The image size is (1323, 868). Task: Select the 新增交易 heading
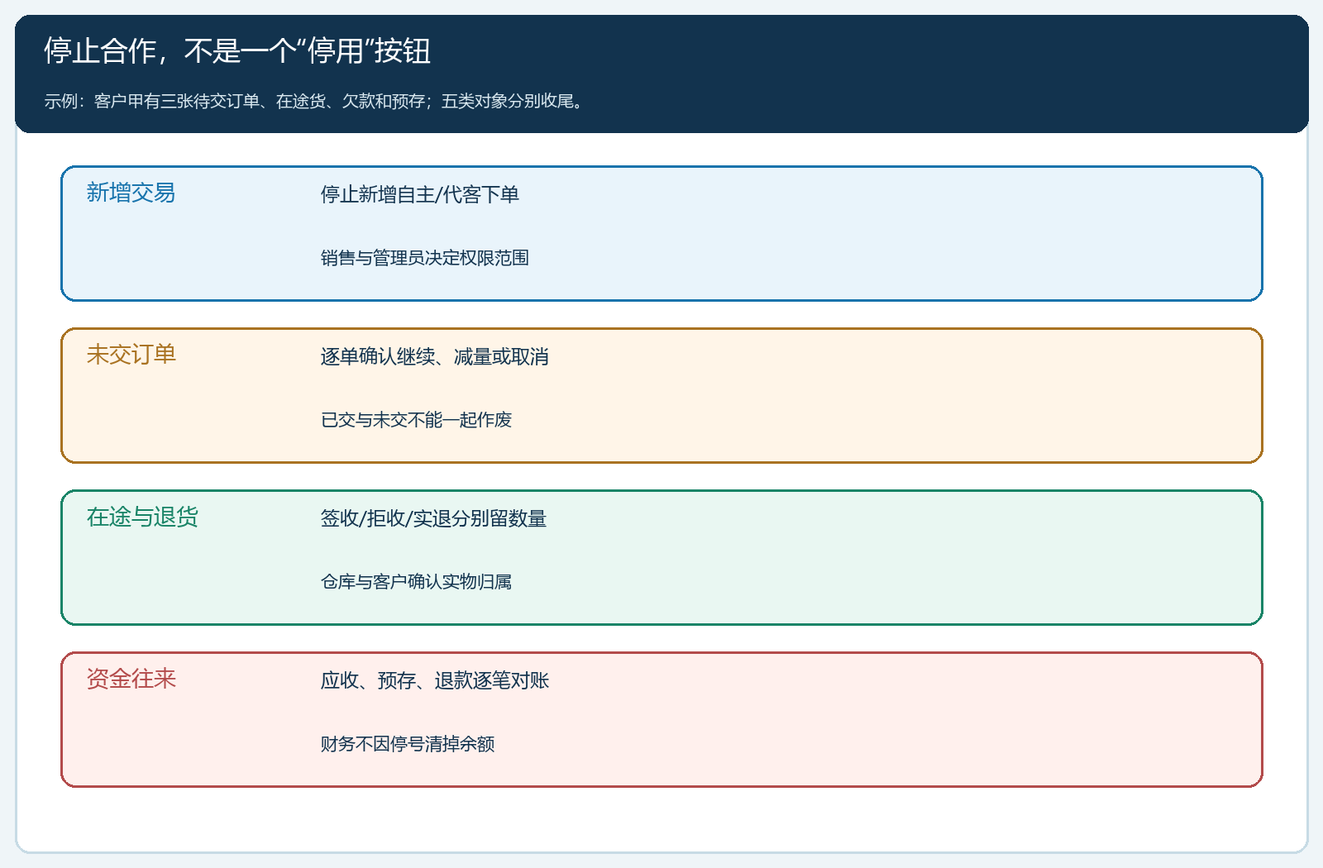pos(131,193)
